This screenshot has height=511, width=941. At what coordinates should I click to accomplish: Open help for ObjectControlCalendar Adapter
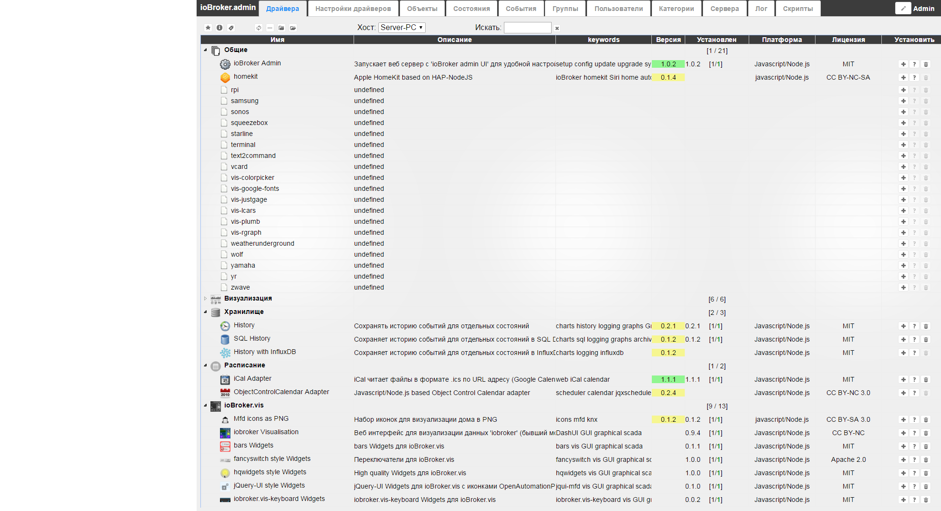coord(914,393)
